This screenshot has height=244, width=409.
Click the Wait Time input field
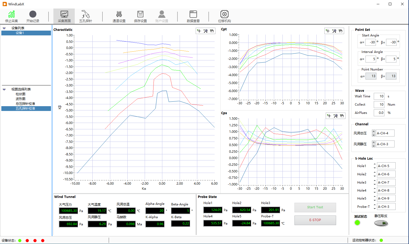pos(379,96)
